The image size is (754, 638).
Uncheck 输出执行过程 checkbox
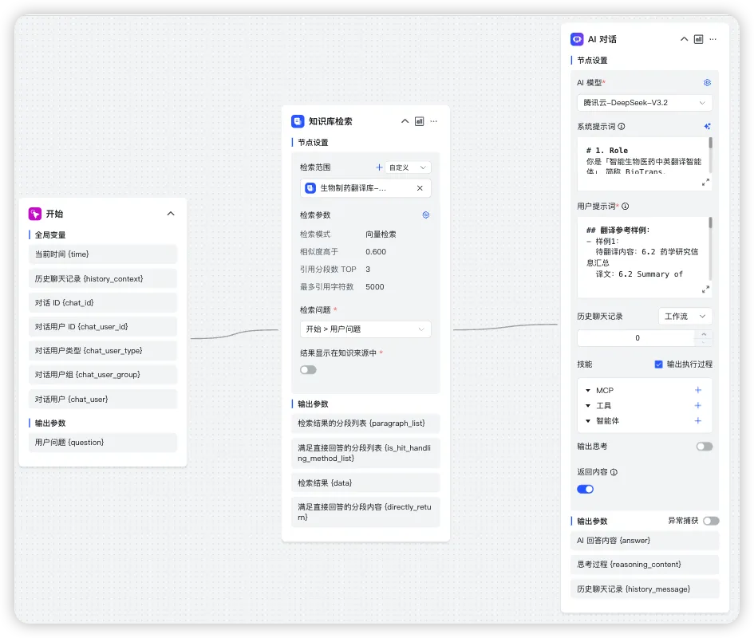658,364
